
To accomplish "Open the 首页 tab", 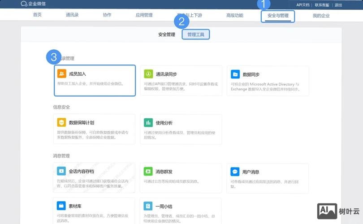I will pyautogui.click(x=37, y=15).
